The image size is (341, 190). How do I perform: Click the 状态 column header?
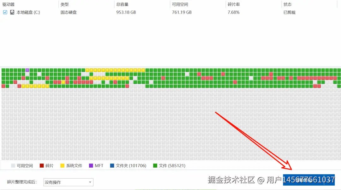click(x=287, y=4)
